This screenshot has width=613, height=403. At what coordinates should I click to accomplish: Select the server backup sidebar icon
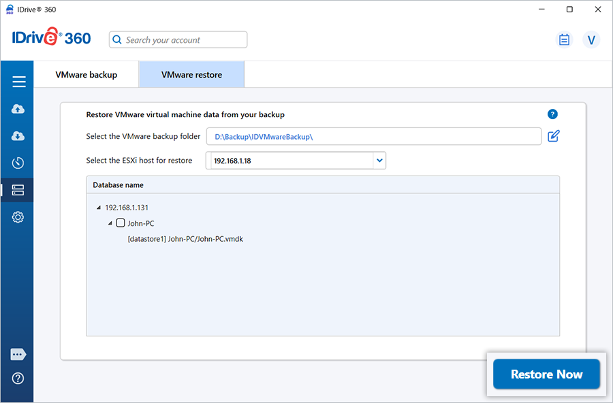(18, 190)
